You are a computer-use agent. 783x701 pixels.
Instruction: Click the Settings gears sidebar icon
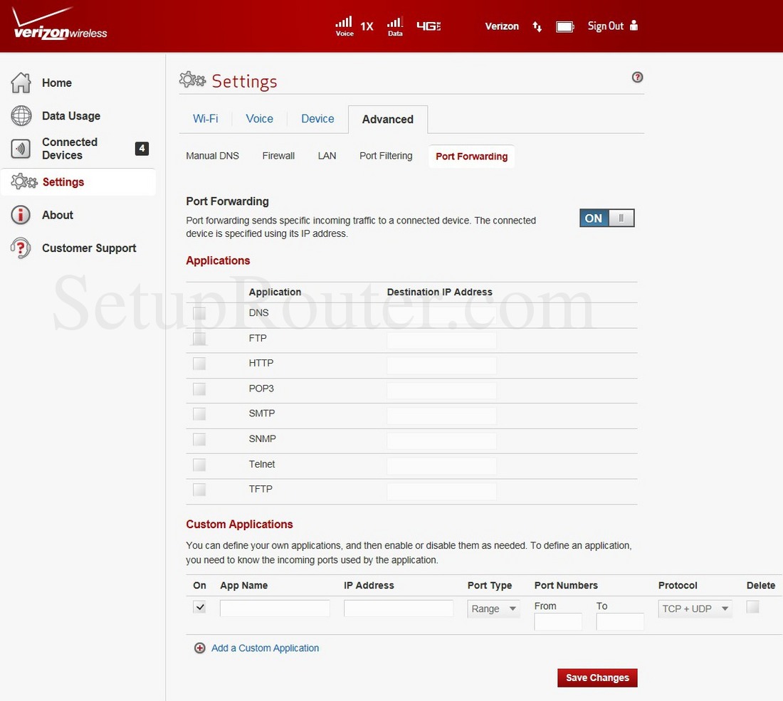click(x=24, y=181)
